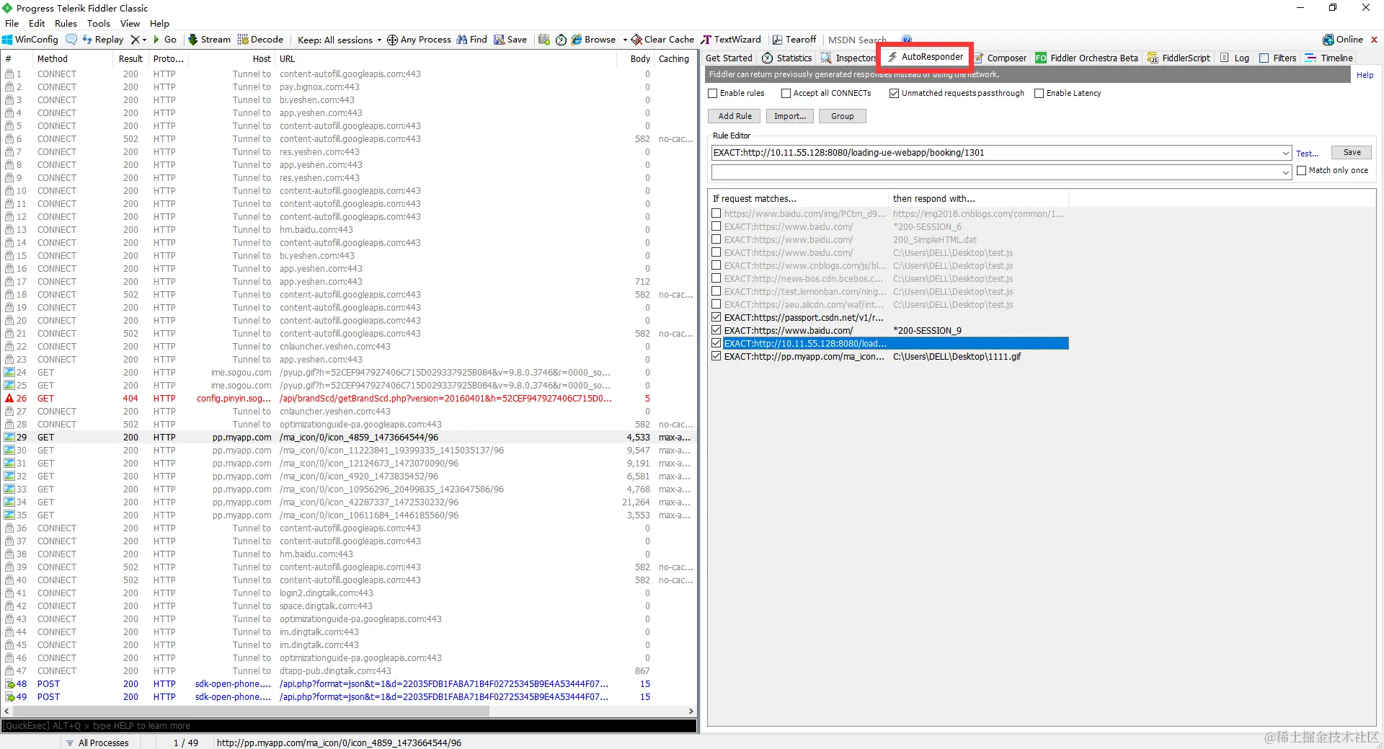Open the Filters tab
The image size is (1384, 749).
1278,58
